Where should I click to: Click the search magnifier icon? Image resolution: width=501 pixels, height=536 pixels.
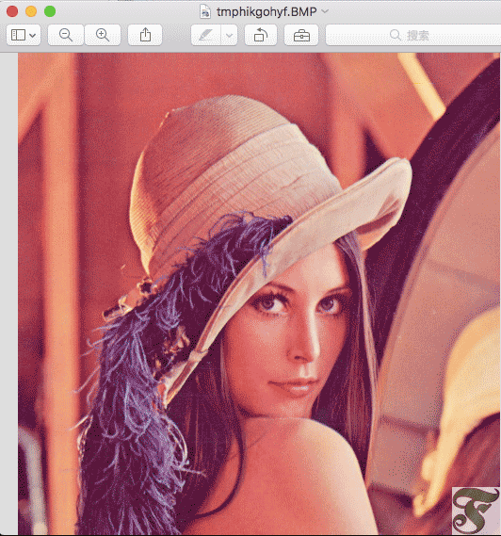(x=396, y=35)
